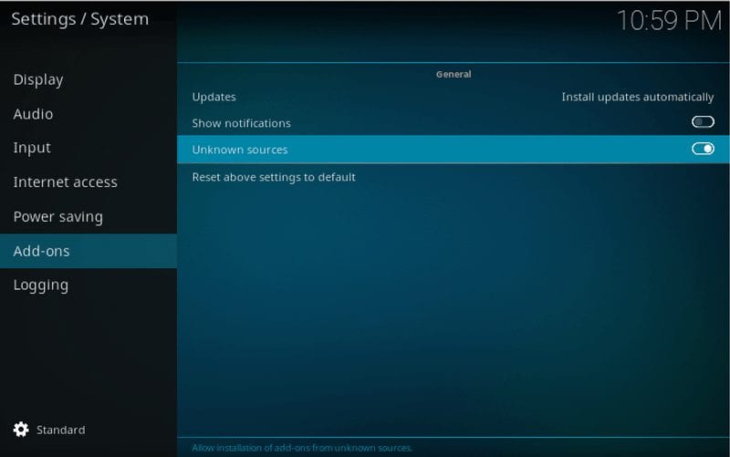
Task: Click the Allow installation of add-ons description
Action: [x=302, y=448]
